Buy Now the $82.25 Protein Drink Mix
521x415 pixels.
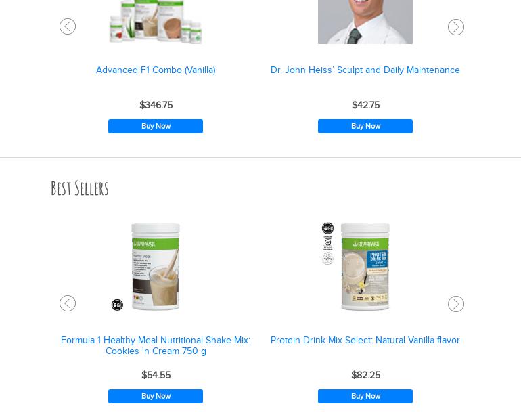tap(365, 396)
